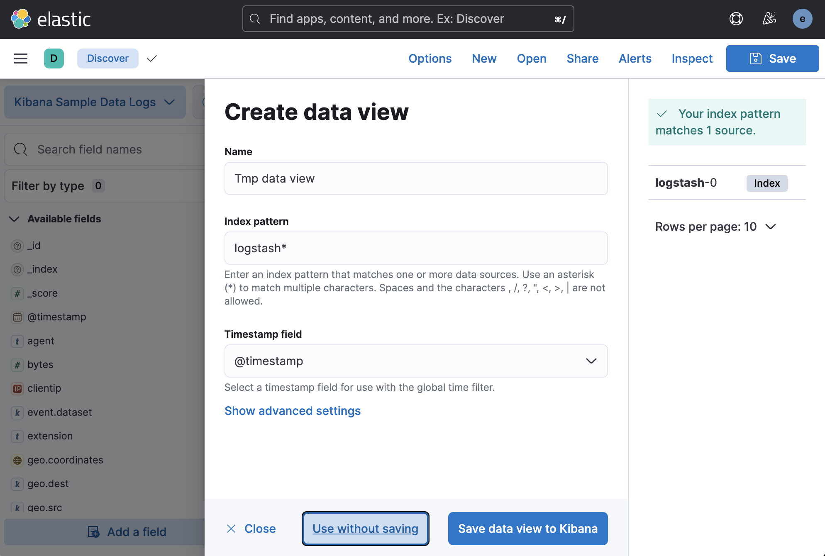825x556 pixels.
Task: Click the Show advanced settings link
Action: click(292, 411)
